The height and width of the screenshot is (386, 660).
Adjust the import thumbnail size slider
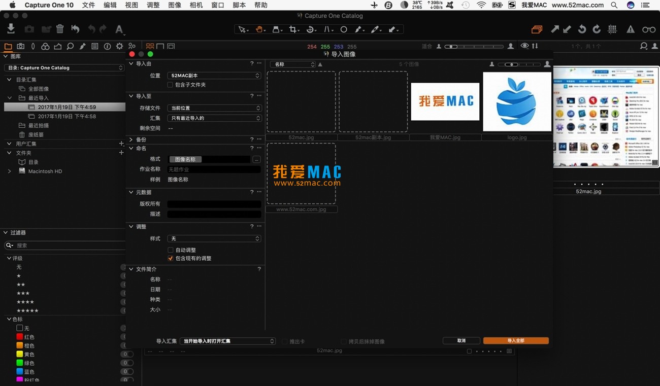coord(518,64)
